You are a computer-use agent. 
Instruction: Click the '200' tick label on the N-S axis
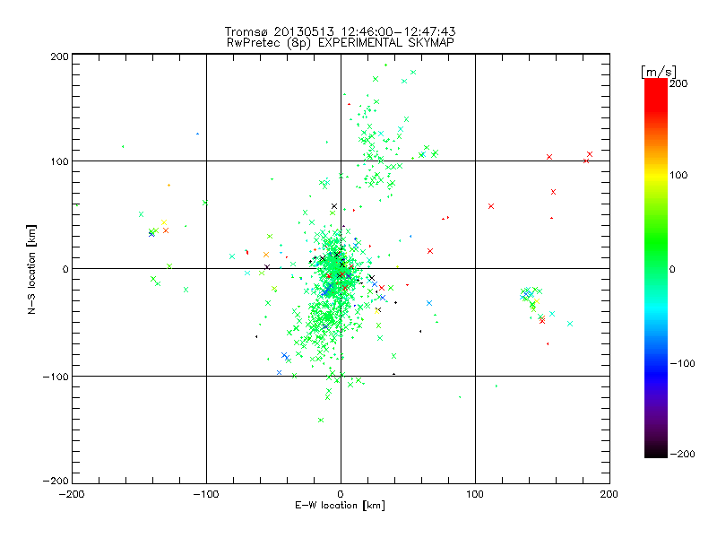(x=59, y=56)
